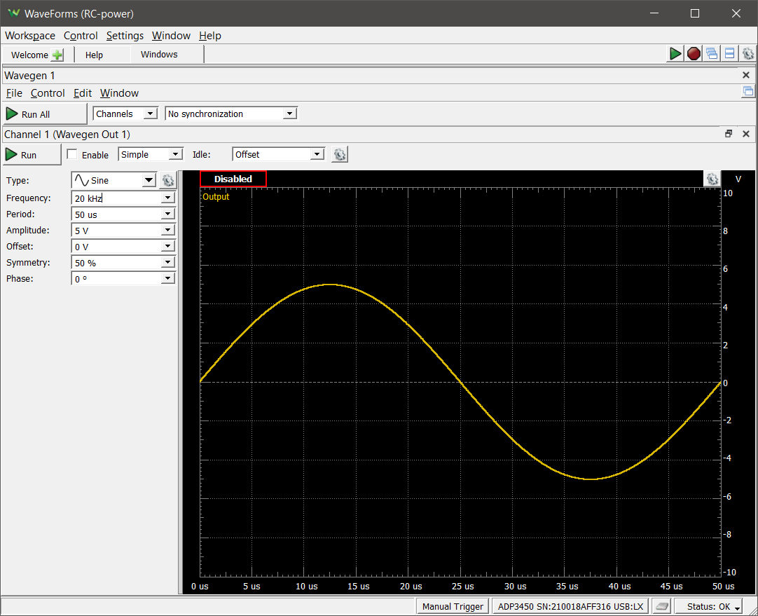Close the Wavegen 1 instrument panel

click(x=746, y=75)
